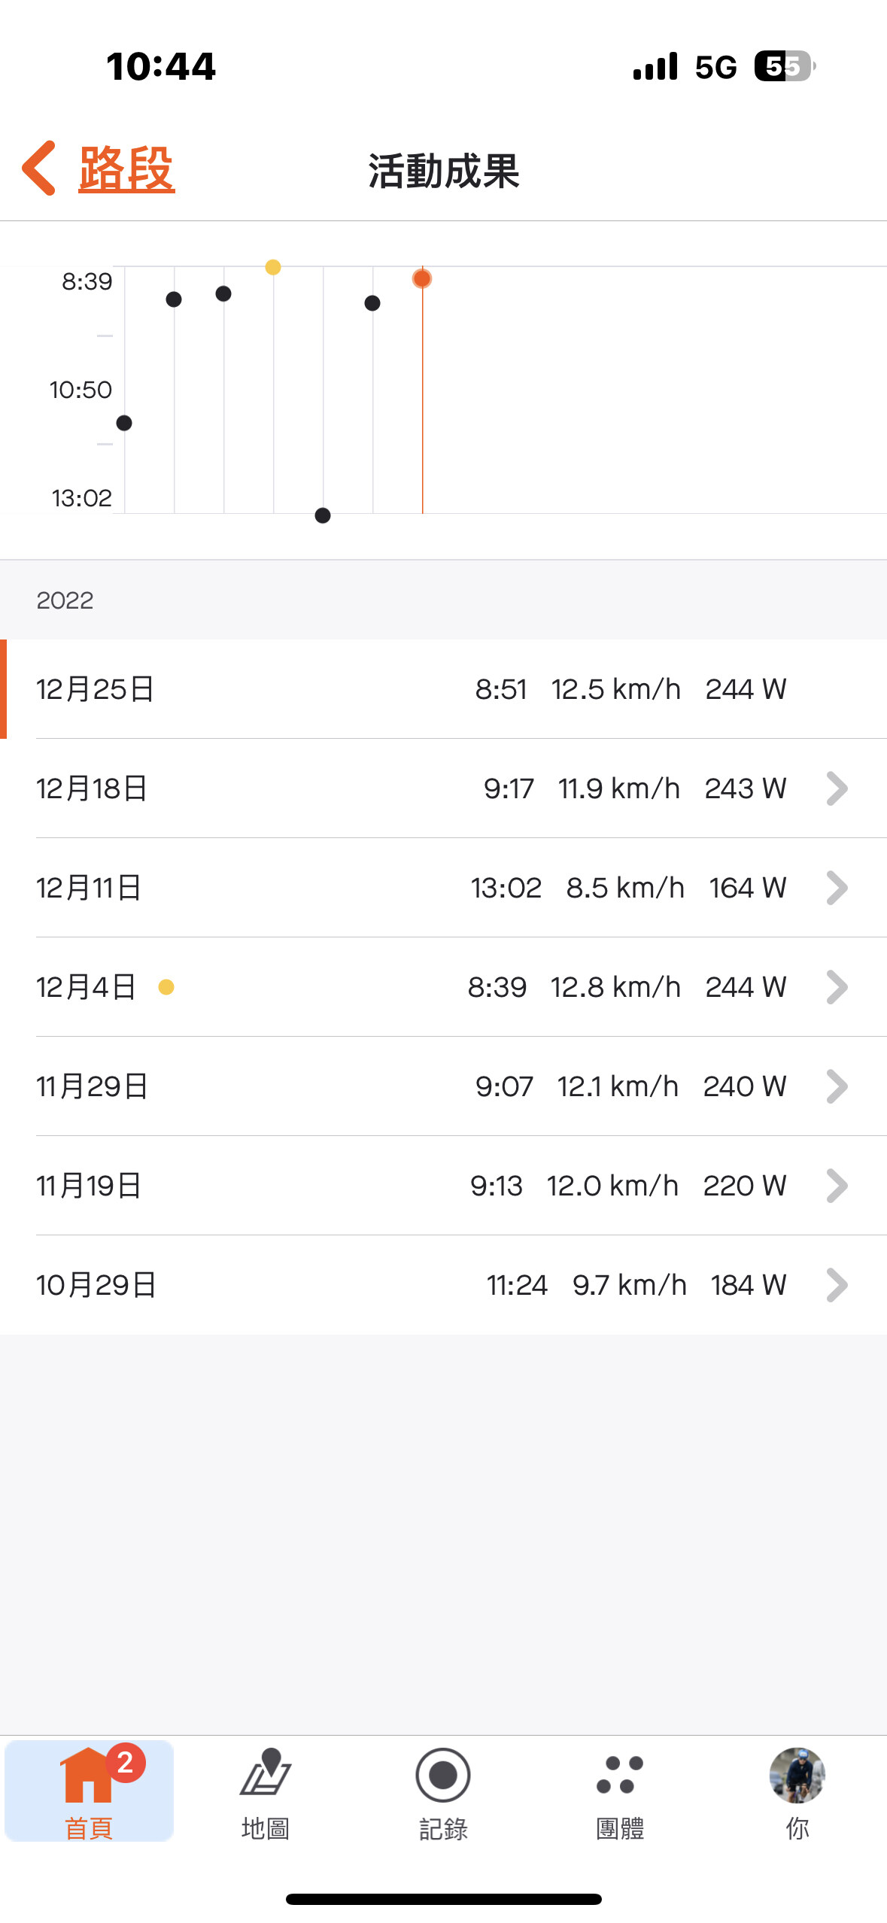The height and width of the screenshot is (1923, 887).
Task: Open the 團體 groups icon
Action: (620, 1776)
